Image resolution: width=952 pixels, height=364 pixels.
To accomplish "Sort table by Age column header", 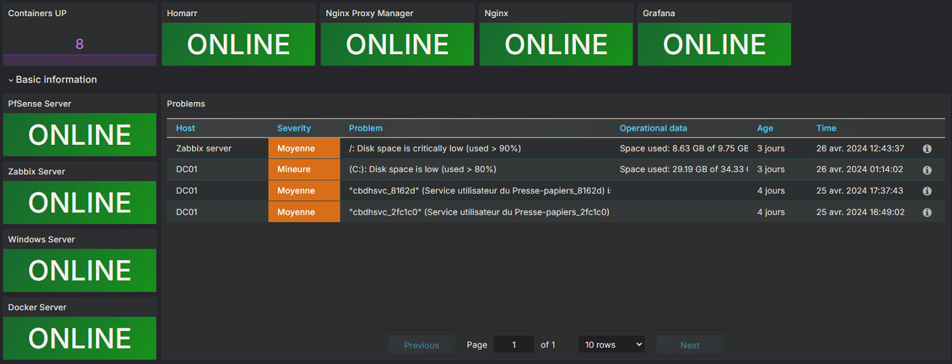I will tap(765, 128).
